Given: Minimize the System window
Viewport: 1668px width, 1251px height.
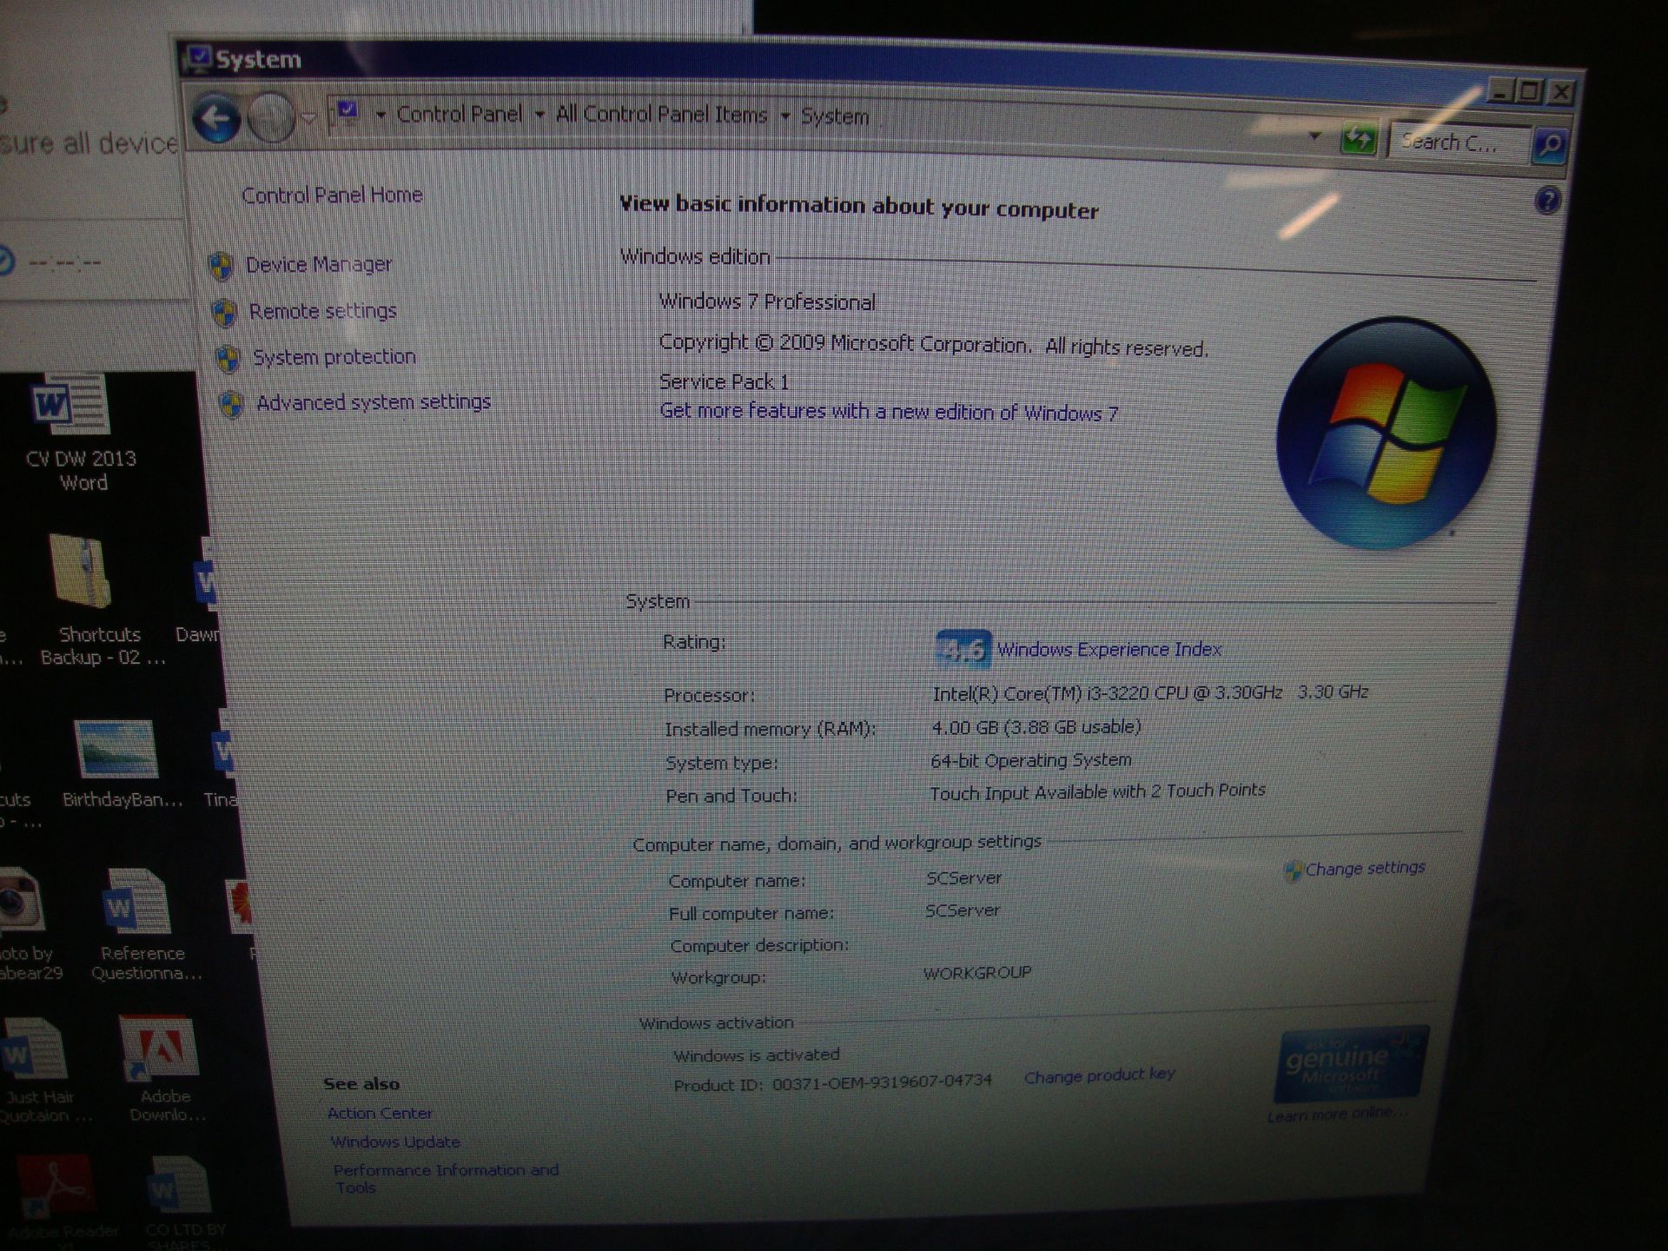Looking at the screenshot, I should [x=1501, y=89].
